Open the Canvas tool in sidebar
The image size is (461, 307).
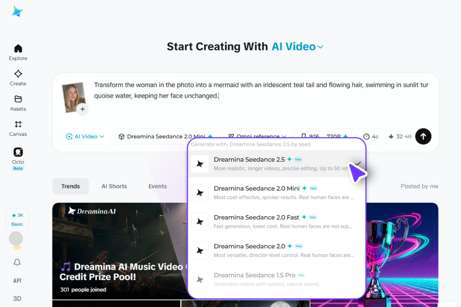(x=18, y=128)
